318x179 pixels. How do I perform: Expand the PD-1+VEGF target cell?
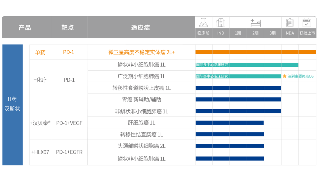click(x=69, y=123)
